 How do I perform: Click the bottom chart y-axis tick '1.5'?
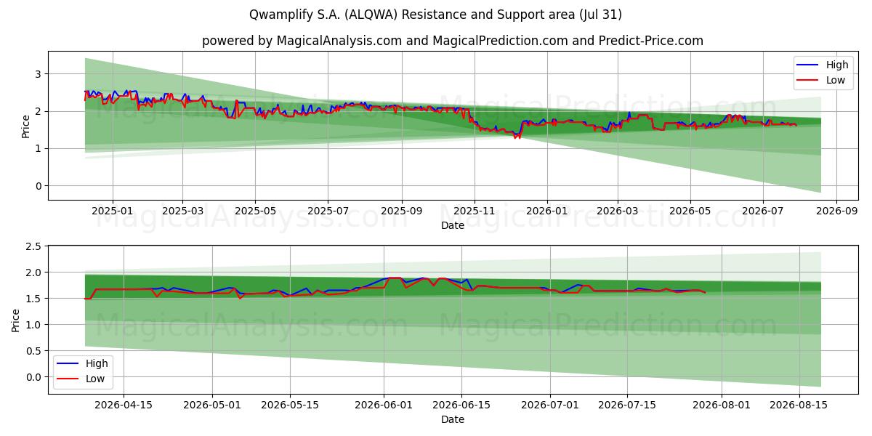(x=34, y=299)
